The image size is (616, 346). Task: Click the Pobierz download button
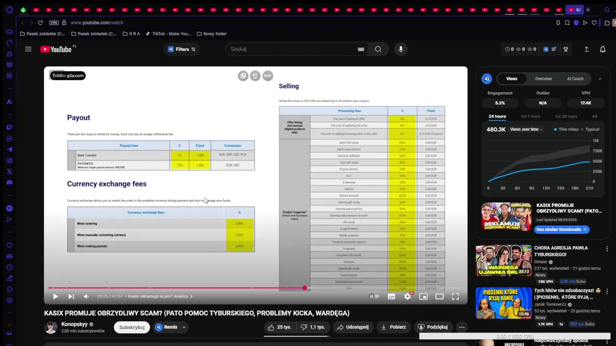pyautogui.click(x=393, y=327)
